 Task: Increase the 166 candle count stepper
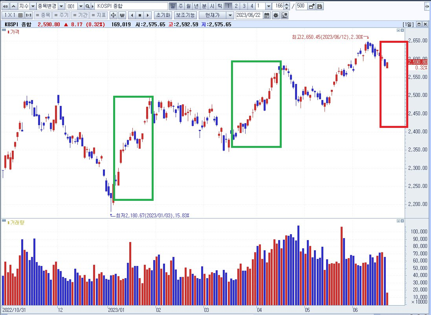click(287, 4)
